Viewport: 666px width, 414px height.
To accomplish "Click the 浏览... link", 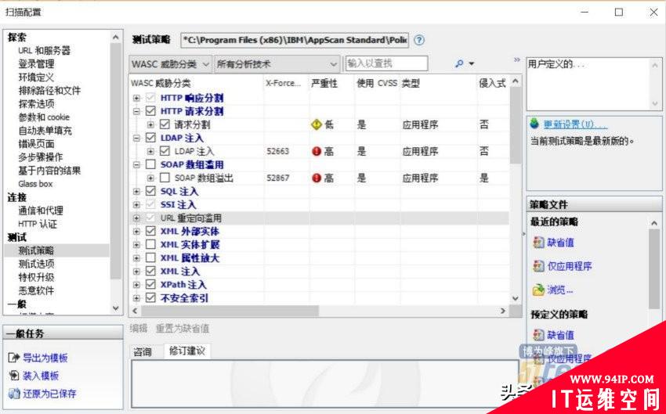I will point(560,290).
